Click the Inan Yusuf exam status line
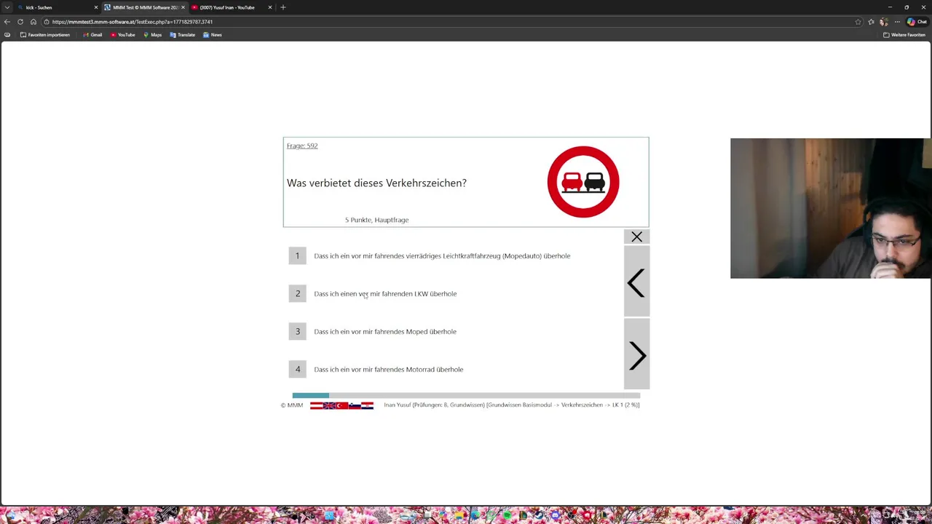 pos(511,405)
